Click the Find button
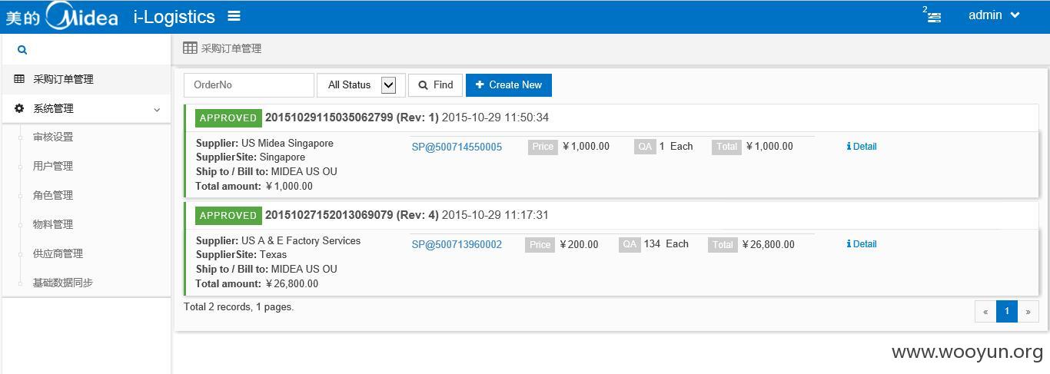This screenshot has height=374, width=1050. (x=435, y=84)
